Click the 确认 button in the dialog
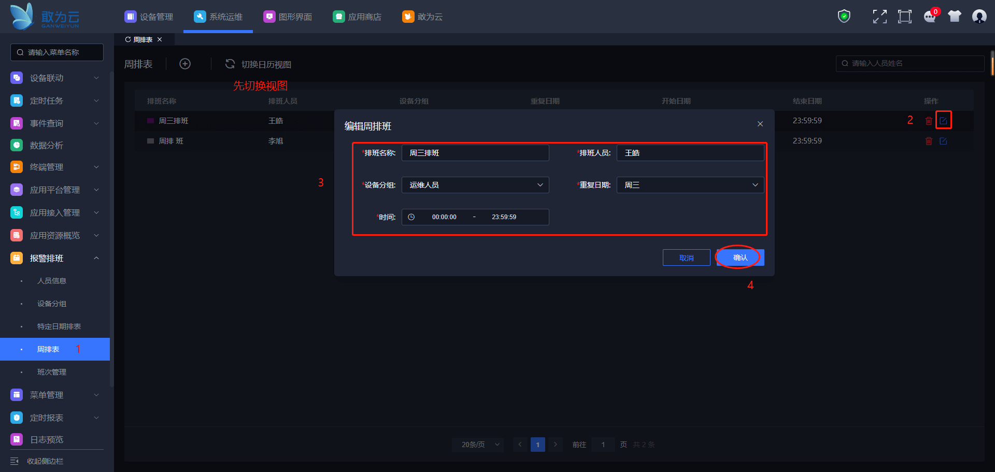 point(741,258)
